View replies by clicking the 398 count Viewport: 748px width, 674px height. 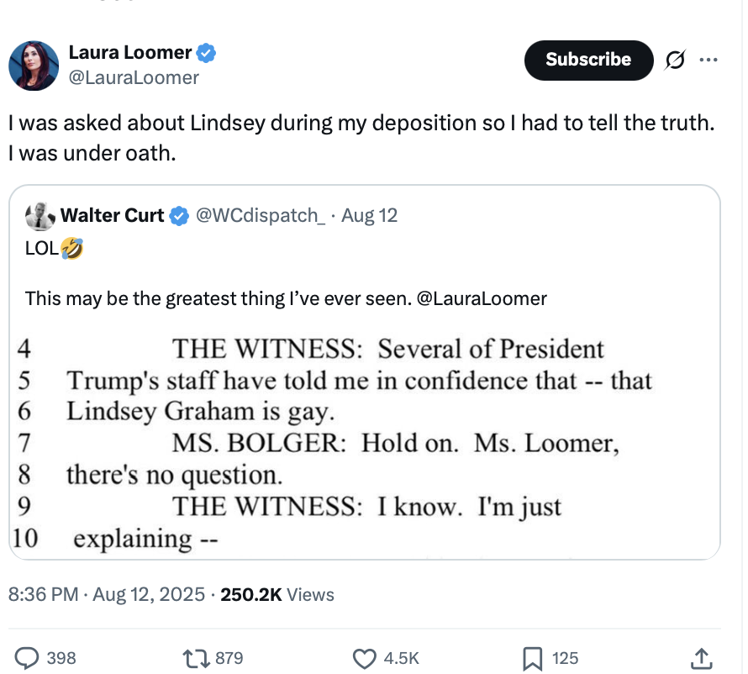(60, 658)
